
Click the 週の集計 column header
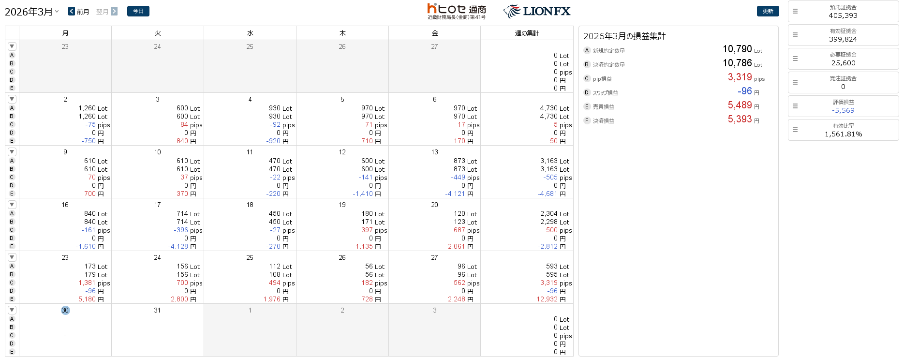[527, 33]
